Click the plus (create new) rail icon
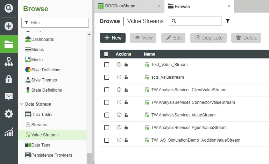 tap(9, 26)
